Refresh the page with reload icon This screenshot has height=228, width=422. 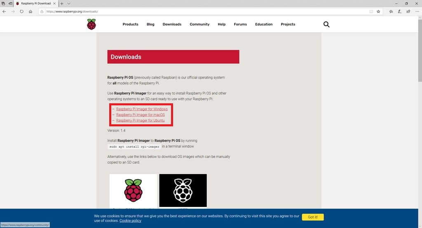[21, 12]
